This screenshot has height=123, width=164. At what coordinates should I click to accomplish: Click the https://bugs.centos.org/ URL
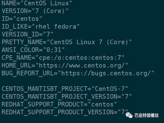click(105, 73)
